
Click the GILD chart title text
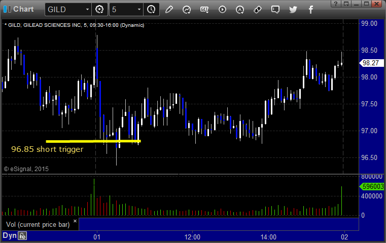click(x=75, y=25)
